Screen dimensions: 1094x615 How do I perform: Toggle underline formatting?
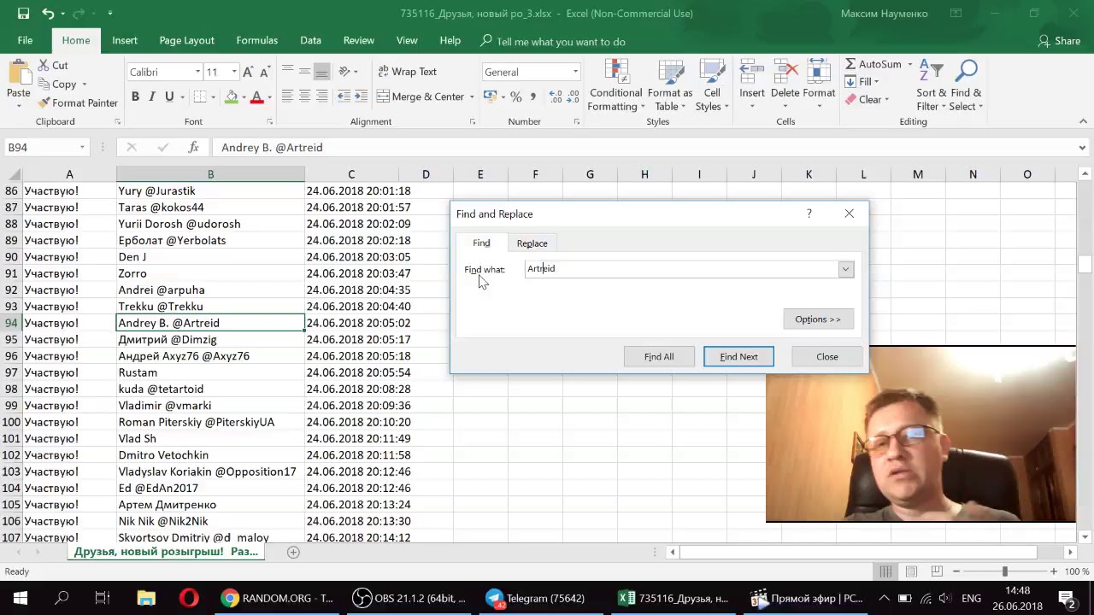tap(169, 97)
